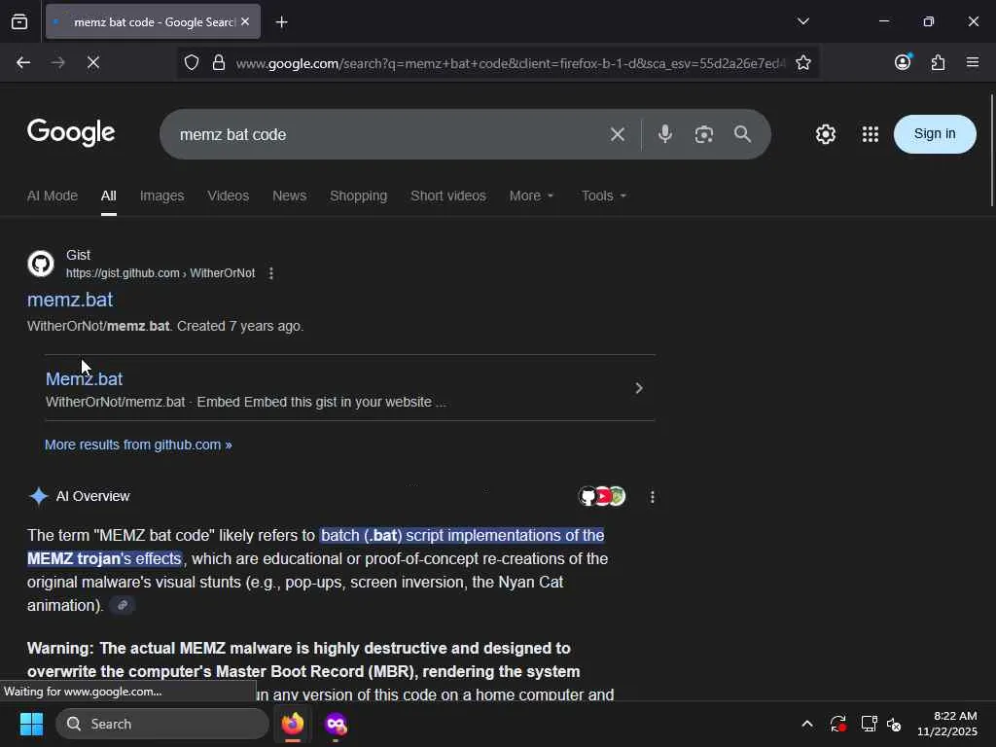This screenshot has height=747, width=996.
Task: Open tracking protection shield icon
Action: coord(192,62)
